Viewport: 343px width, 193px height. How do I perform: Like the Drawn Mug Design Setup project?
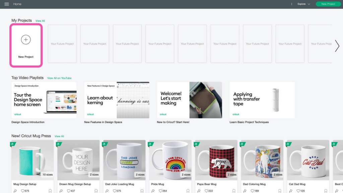click(x=68, y=191)
